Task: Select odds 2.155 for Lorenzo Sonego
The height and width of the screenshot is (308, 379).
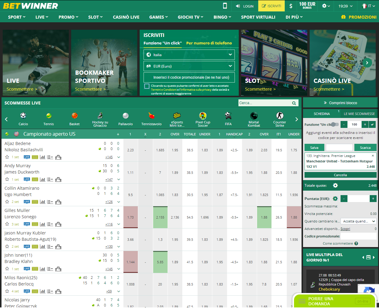Action: 160,217
